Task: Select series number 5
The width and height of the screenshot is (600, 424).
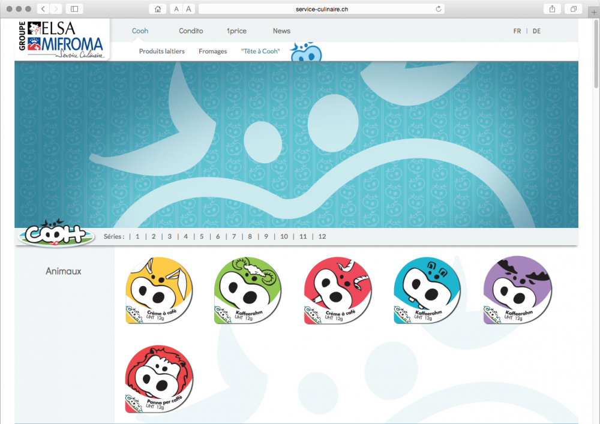Action: pyautogui.click(x=202, y=237)
